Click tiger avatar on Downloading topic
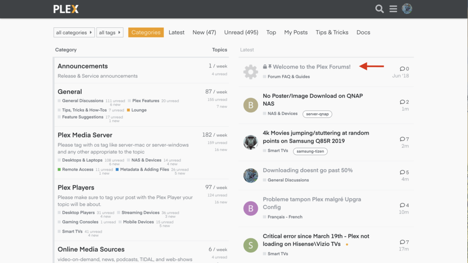This screenshot has height=263, width=468. [x=251, y=175]
